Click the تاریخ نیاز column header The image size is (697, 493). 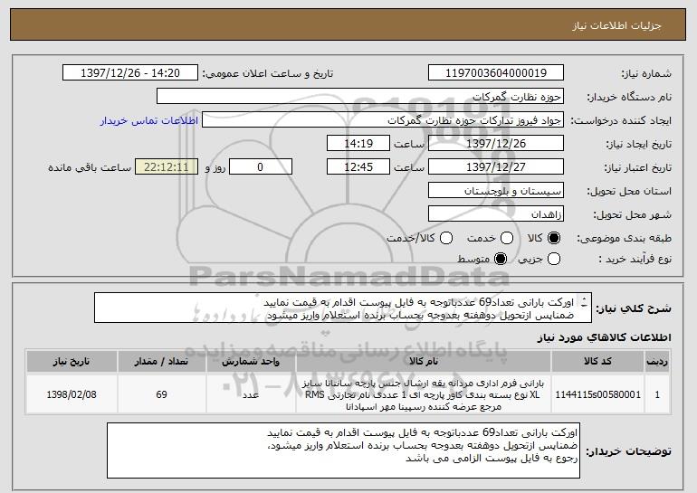click(72, 362)
